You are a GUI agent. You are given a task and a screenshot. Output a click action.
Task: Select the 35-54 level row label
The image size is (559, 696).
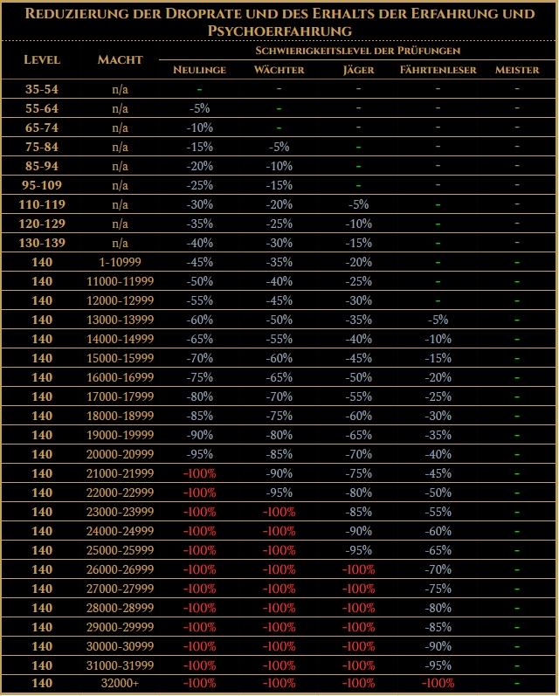click(42, 89)
